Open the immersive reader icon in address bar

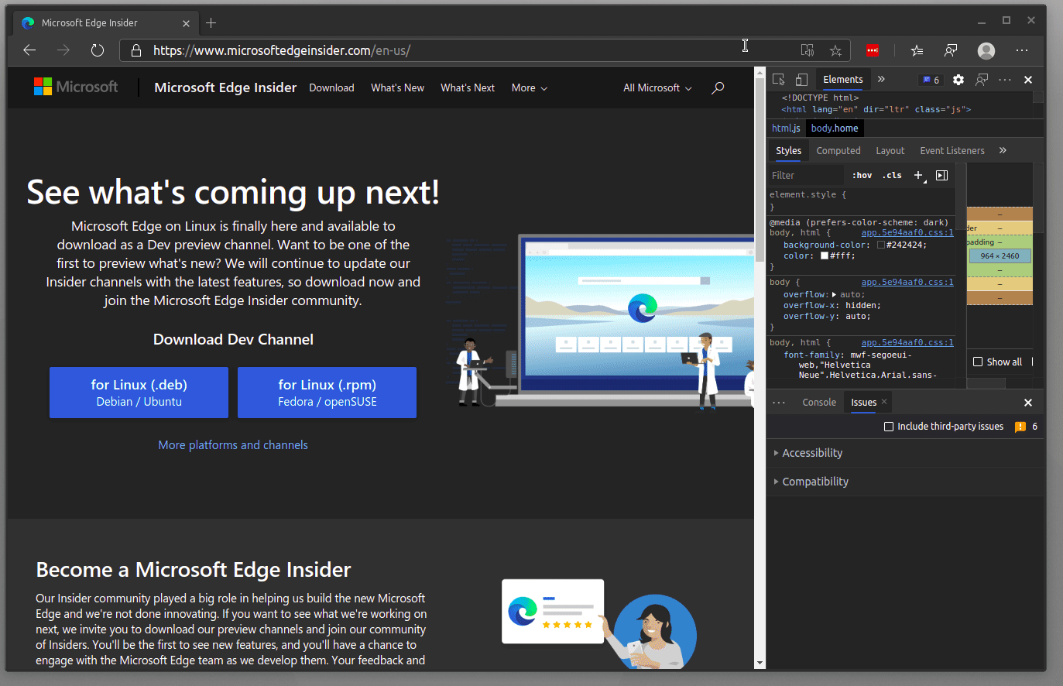808,50
